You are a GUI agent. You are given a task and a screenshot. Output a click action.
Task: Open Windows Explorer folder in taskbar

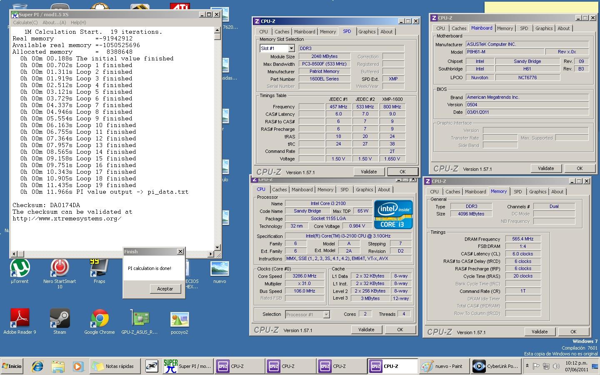coord(57,366)
